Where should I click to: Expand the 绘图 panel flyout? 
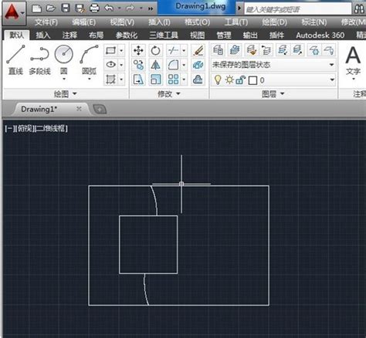66,94
